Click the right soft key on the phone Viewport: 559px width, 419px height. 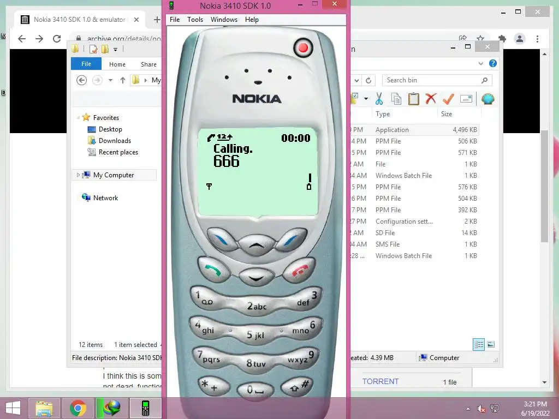click(292, 239)
